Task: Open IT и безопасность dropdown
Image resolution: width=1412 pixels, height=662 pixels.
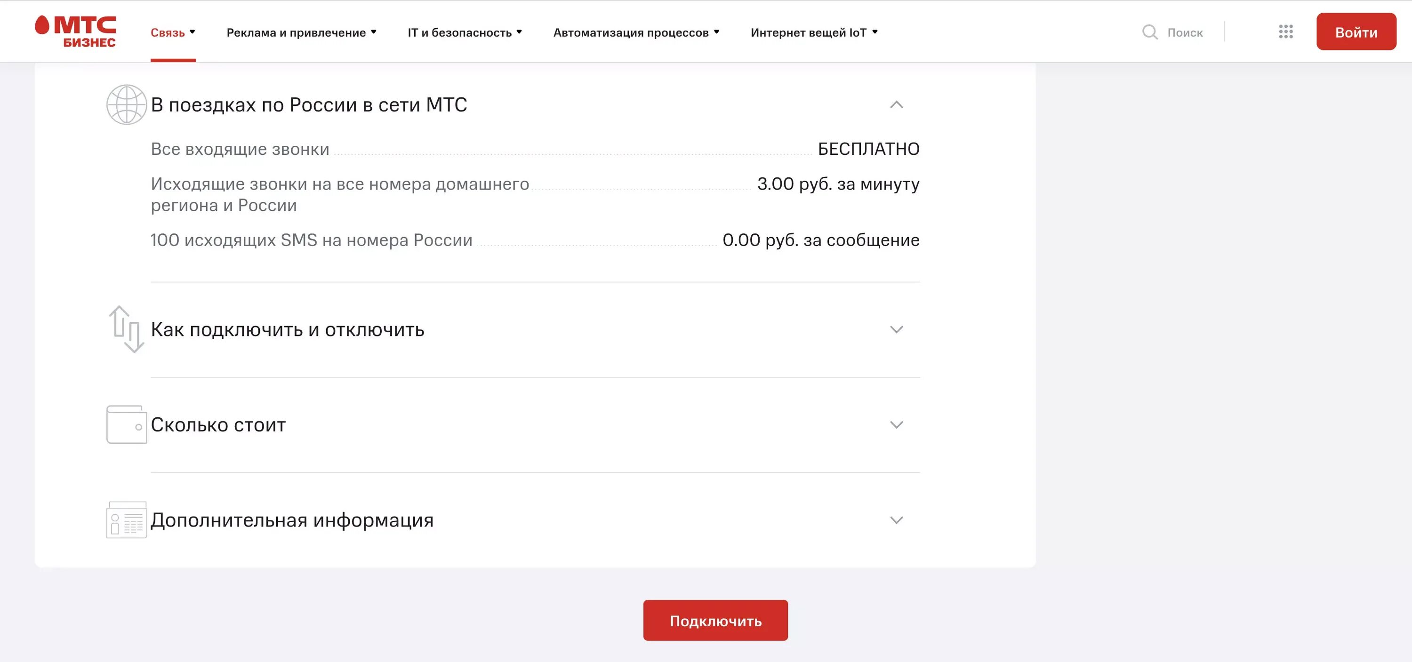Action: (465, 32)
